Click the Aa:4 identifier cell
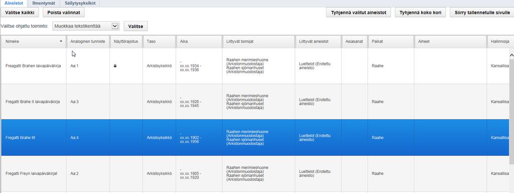 point(88,138)
